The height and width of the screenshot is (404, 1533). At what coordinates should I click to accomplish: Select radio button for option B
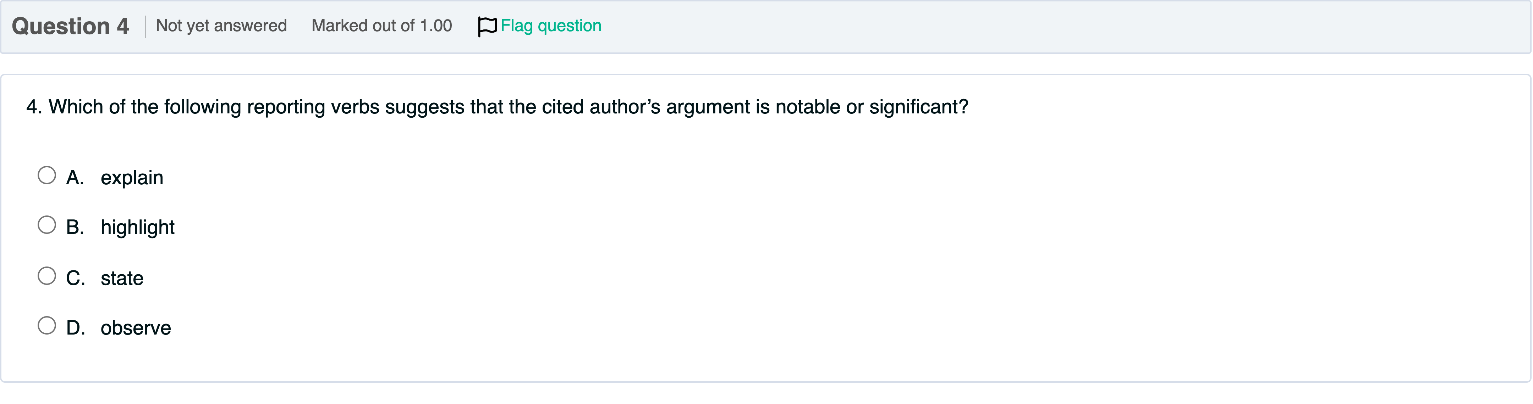[46, 225]
